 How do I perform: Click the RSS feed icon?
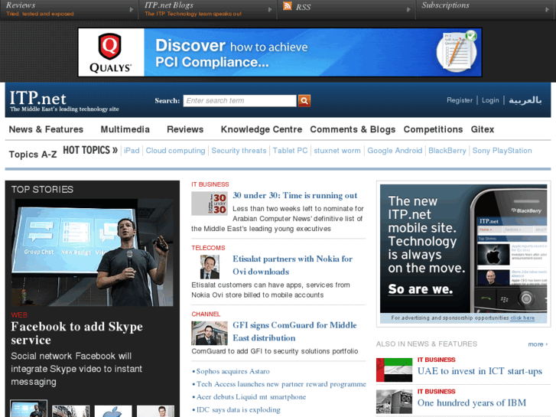pos(288,6)
